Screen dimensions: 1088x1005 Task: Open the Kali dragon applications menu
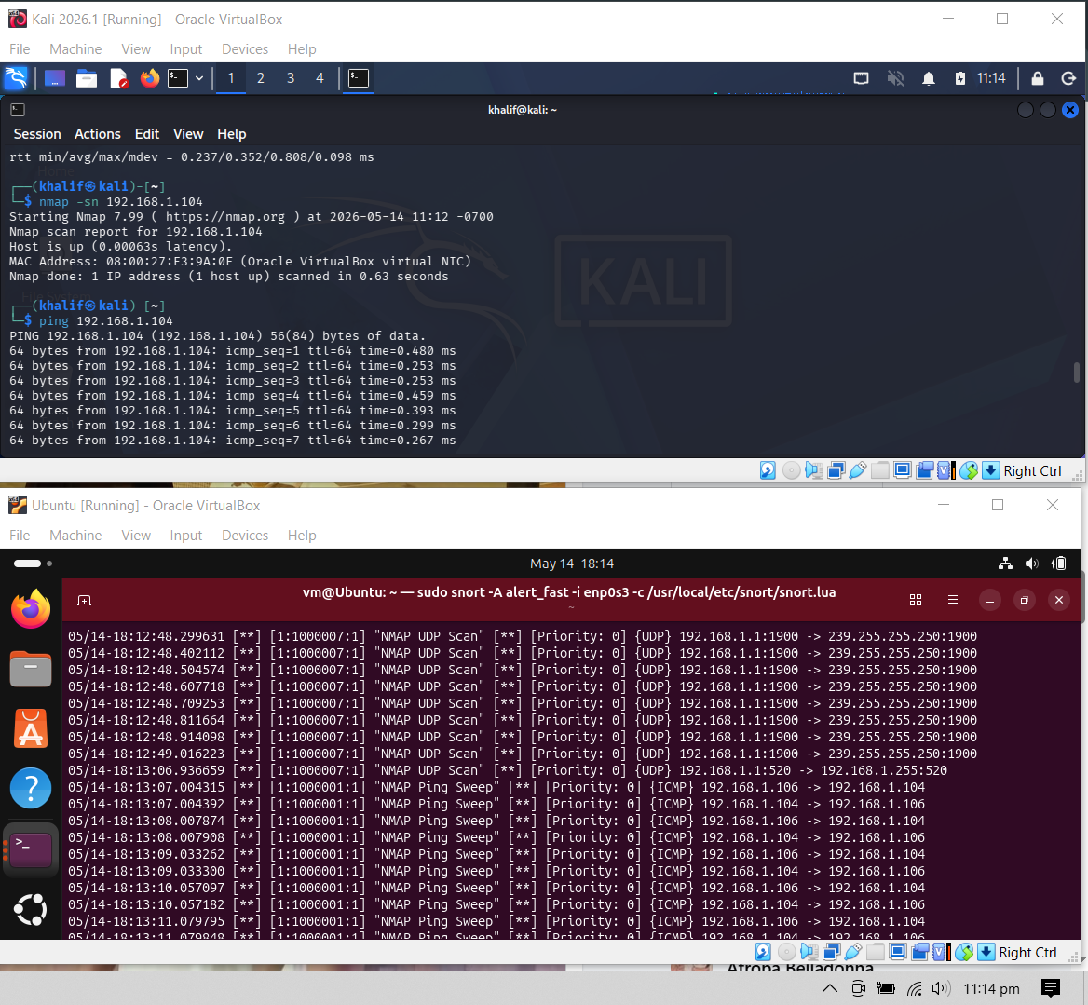tap(16, 78)
